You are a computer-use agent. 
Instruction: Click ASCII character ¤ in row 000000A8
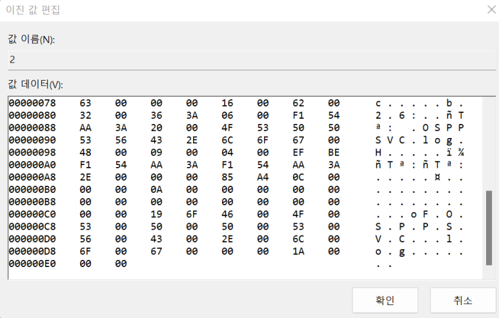coord(437,177)
